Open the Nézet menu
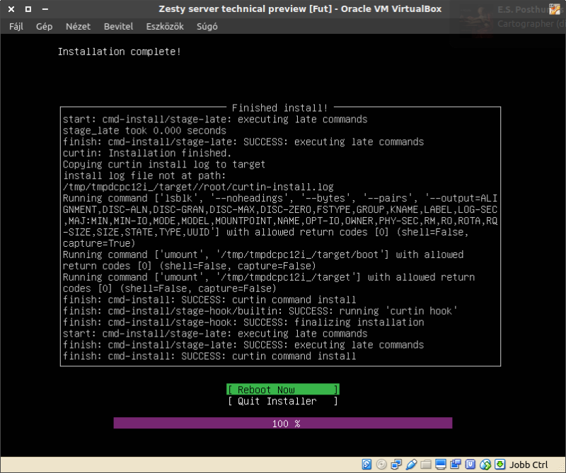Viewport: 566px width, 473px height. click(78, 26)
